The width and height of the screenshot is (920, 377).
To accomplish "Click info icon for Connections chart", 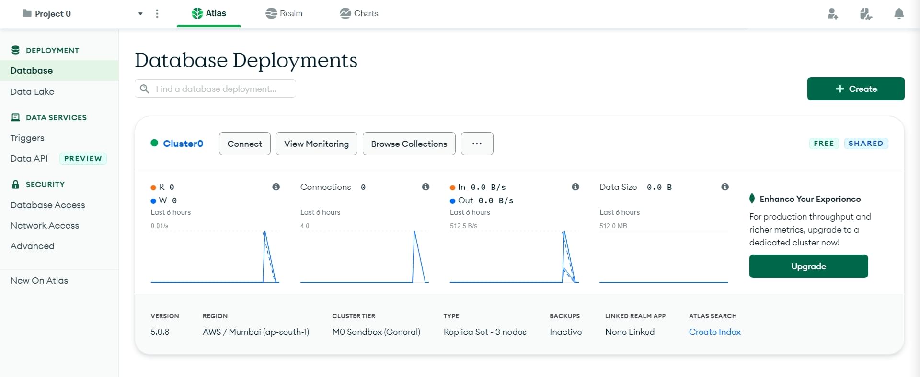I will [425, 187].
